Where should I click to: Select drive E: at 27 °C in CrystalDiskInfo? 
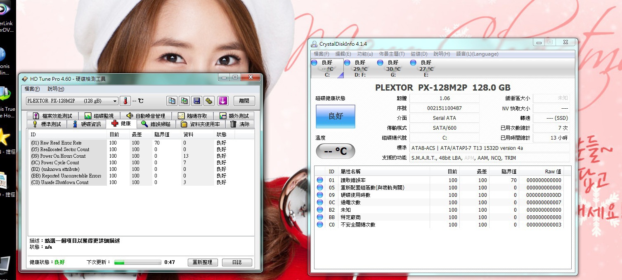tap(426, 68)
